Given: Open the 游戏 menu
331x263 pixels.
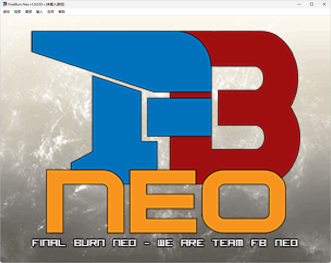Looking at the screenshot, I should (x=6, y=12).
